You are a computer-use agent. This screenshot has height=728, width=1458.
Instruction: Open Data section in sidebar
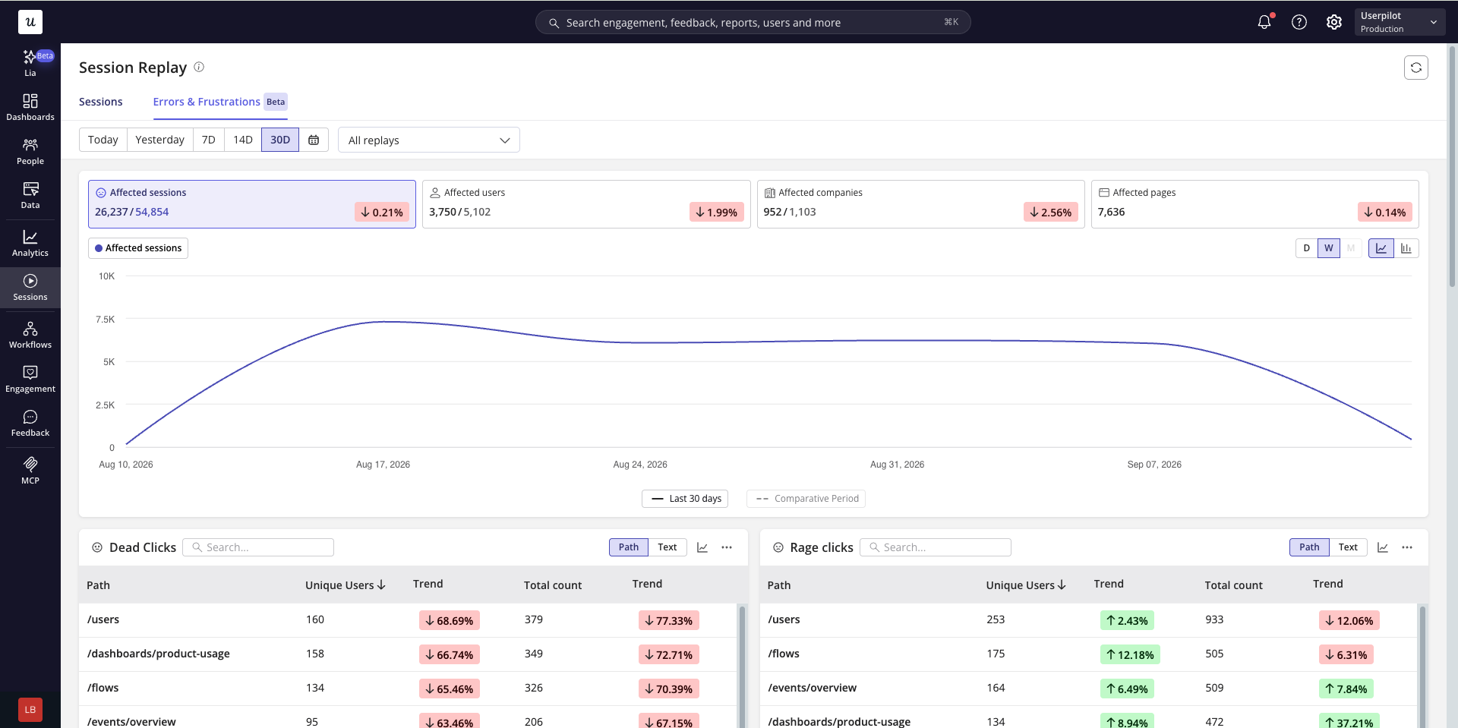coord(30,196)
